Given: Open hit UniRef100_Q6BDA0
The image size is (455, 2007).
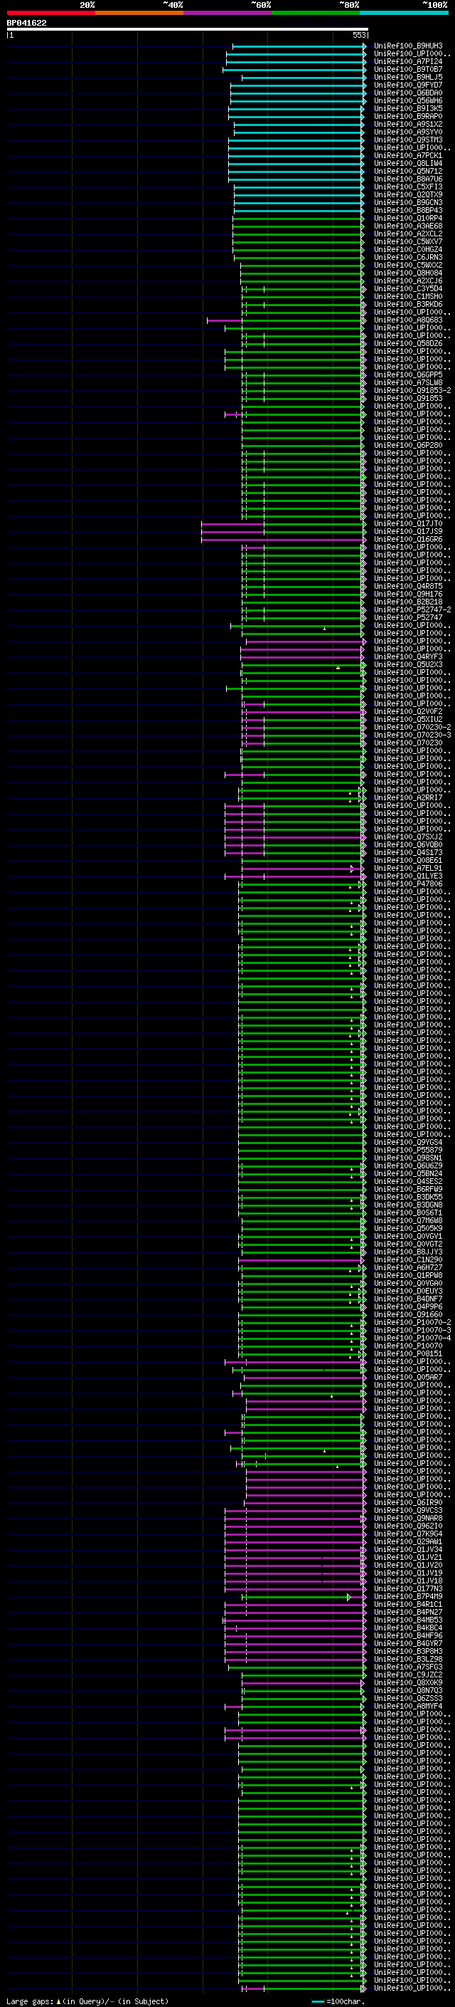Looking at the screenshot, I should 408,93.
